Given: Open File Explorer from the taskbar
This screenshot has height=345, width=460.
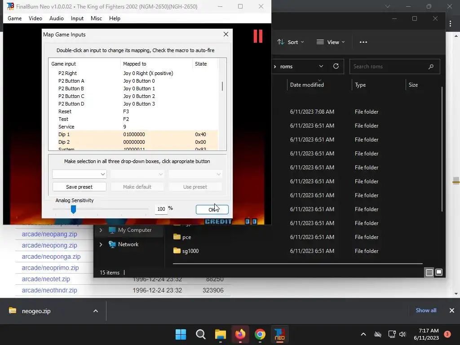Looking at the screenshot, I should tap(220, 334).
